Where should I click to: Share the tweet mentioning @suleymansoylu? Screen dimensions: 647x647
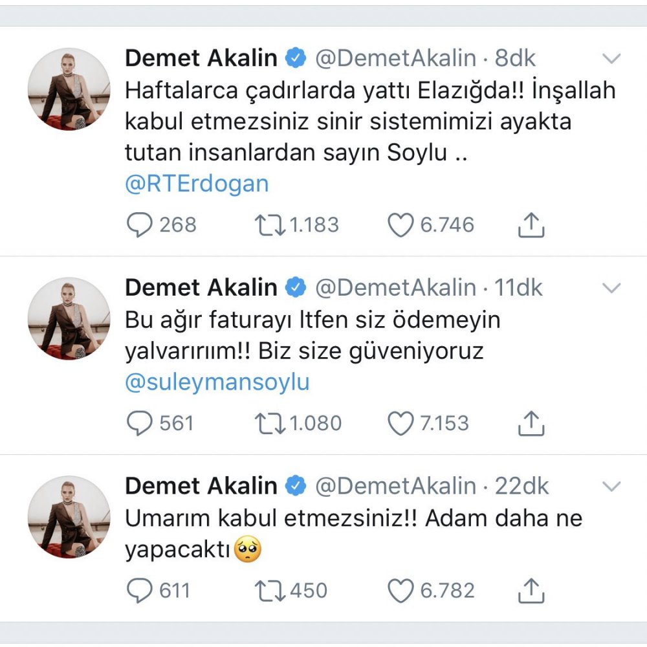pos(531,423)
